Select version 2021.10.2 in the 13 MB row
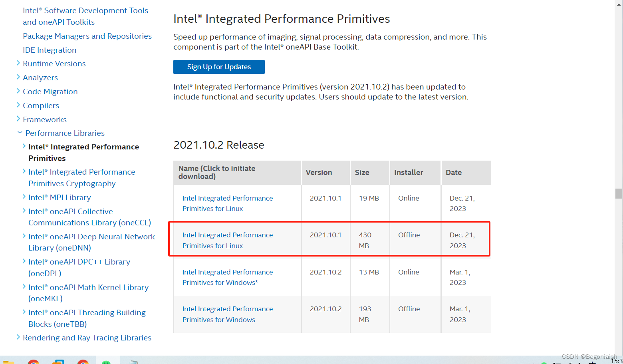The width and height of the screenshot is (623, 364). coord(325,272)
